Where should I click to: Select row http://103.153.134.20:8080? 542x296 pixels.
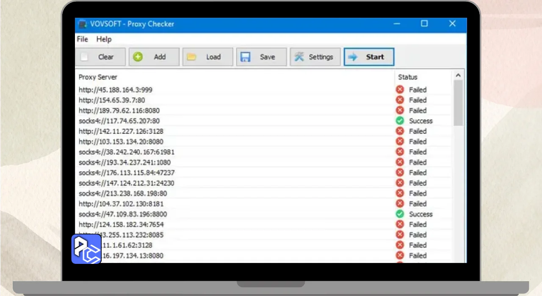click(x=263, y=141)
